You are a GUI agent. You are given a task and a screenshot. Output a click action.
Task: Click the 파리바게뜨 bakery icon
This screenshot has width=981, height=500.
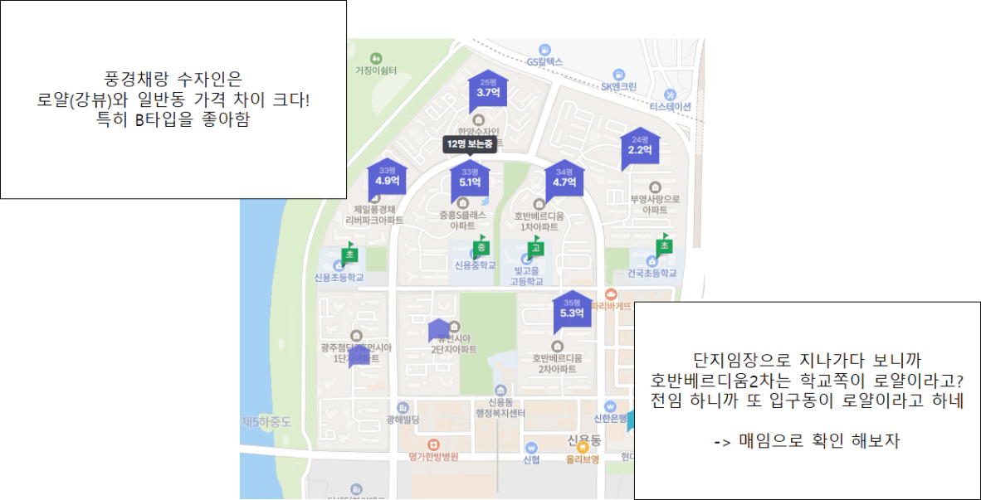611,294
